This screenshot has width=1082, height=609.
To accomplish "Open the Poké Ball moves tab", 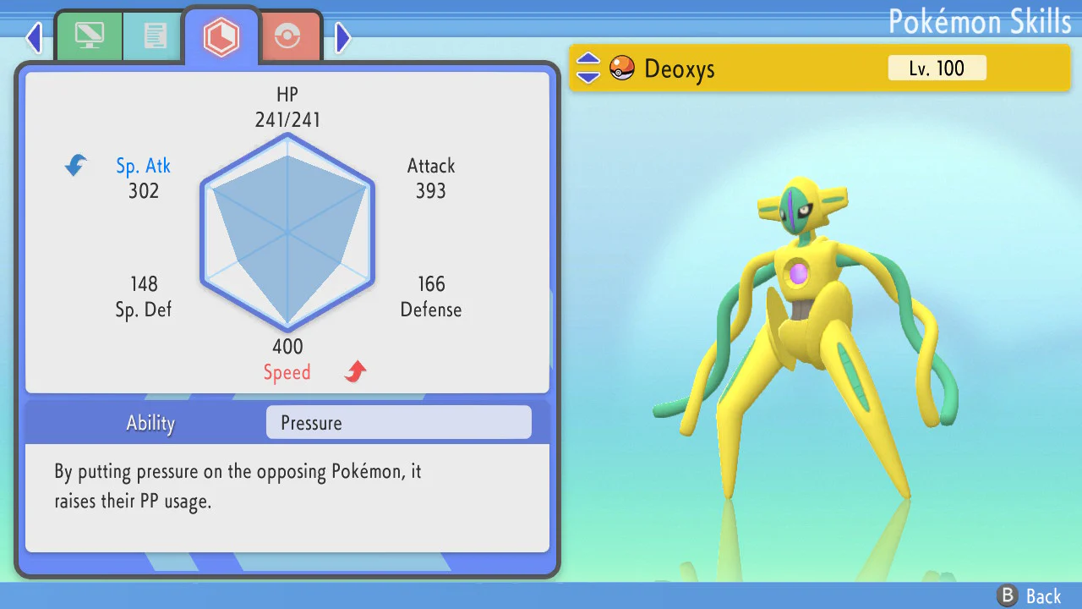I will pos(288,36).
